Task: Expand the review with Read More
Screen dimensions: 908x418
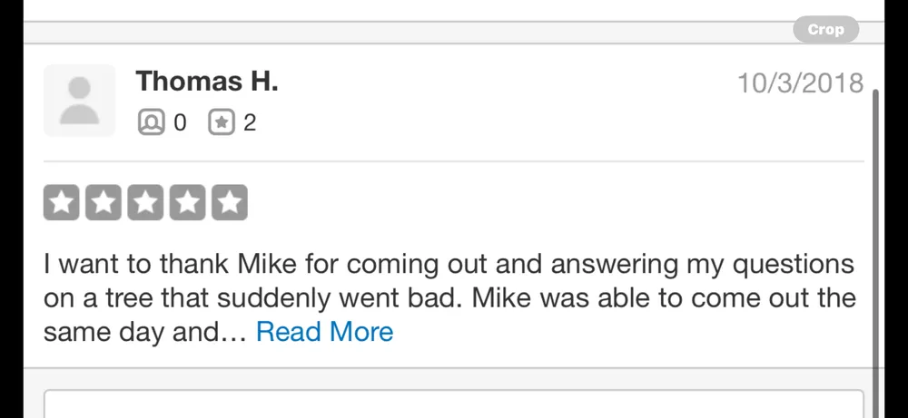Action: [x=324, y=332]
